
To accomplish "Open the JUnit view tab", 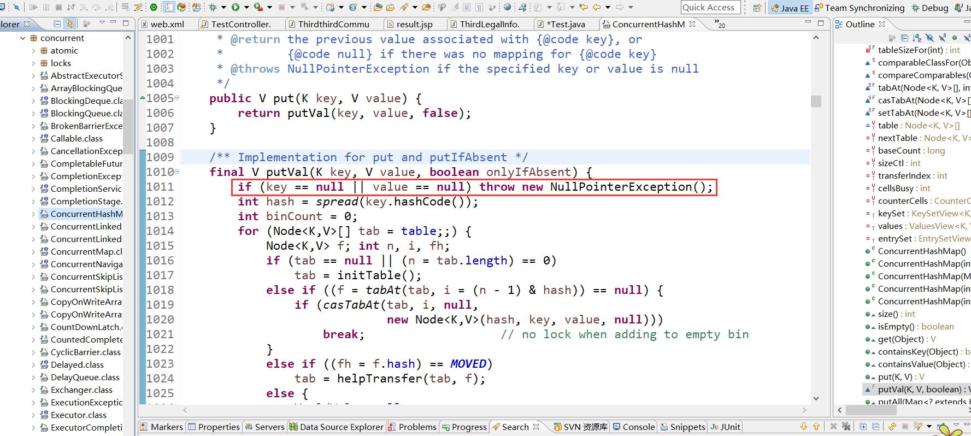I will (726, 427).
